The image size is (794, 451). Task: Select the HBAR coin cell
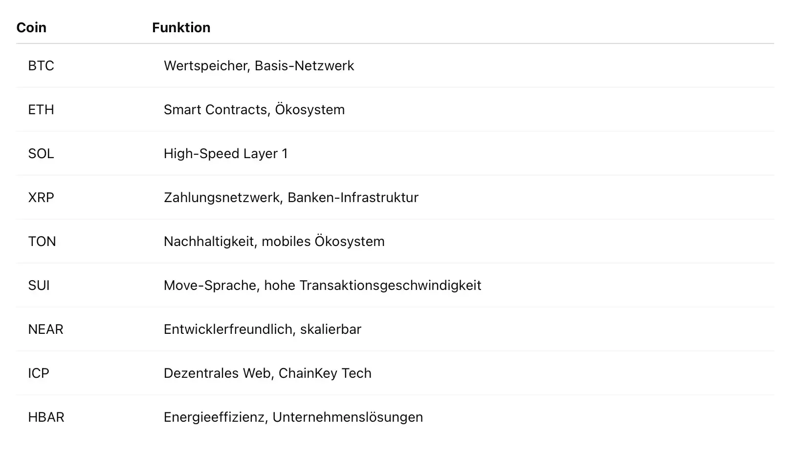[46, 417]
